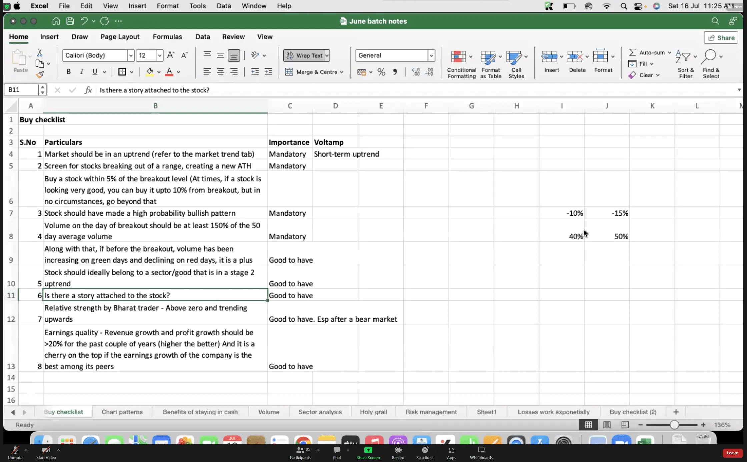Click the Share button
This screenshot has width=747, height=462.
click(721, 38)
